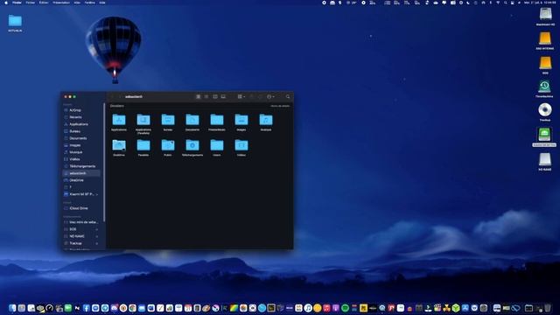
Task: Select the Parallels folder in the file grid
Action: click(143, 148)
